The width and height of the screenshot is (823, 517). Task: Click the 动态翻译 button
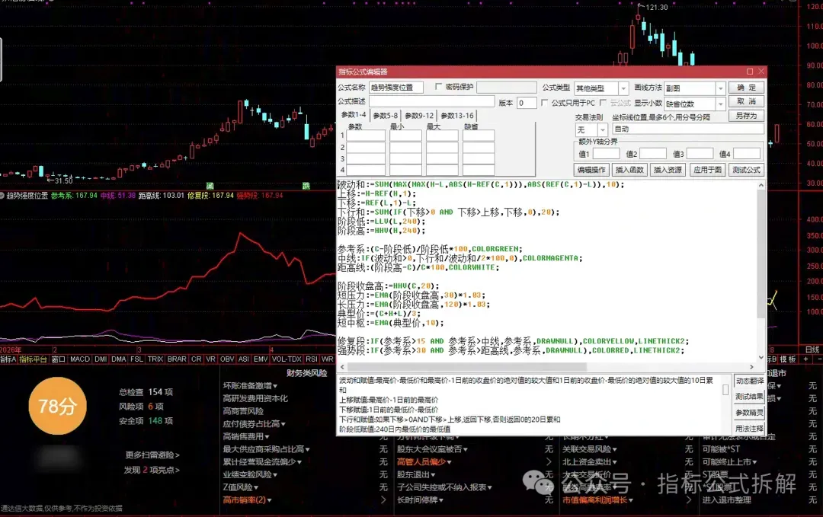[750, 381]
